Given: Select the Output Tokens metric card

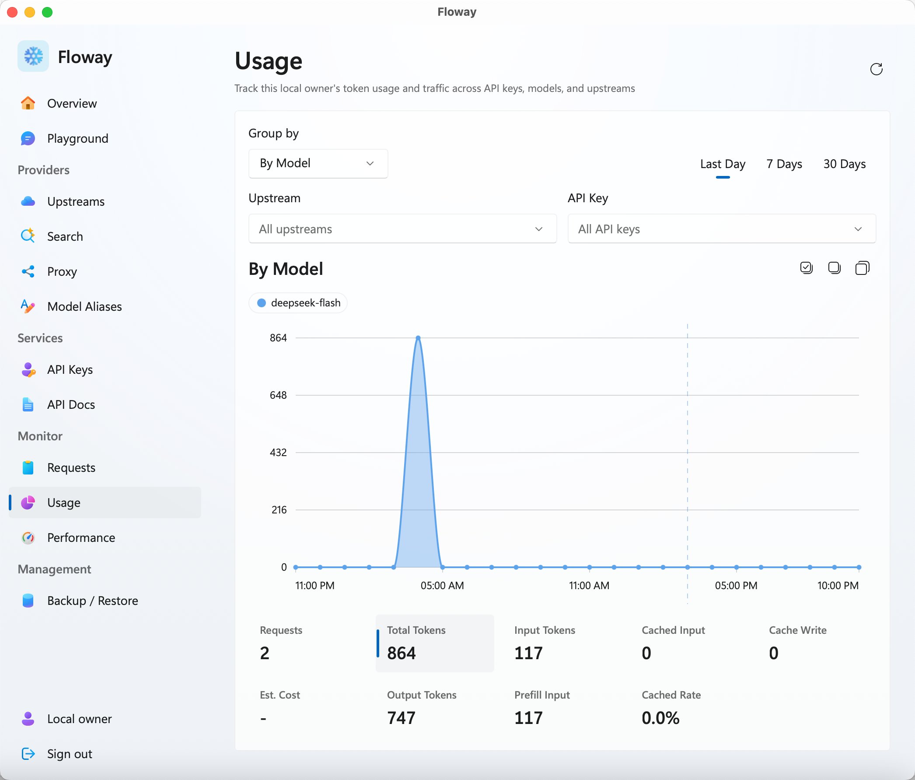Looking at the screenshot, I should pyautogui.click(x=434, y=708).
